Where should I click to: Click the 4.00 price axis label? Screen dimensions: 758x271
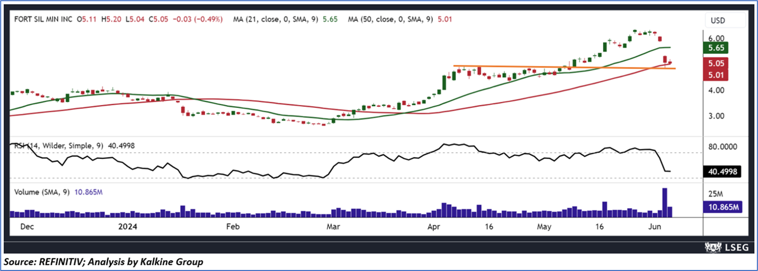tap(717, 90)
